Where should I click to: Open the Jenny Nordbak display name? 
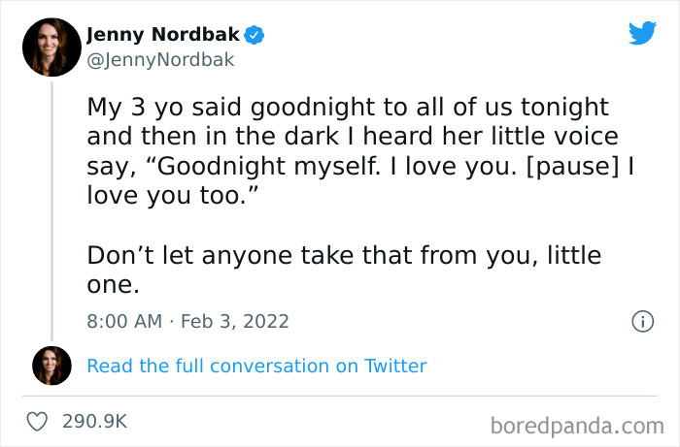click(x=163, y=35)
